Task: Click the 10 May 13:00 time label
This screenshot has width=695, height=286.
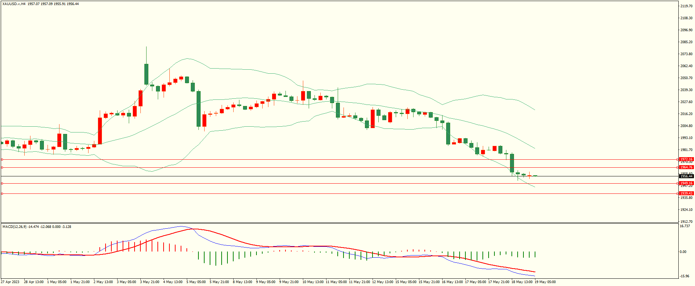Action: pos(313,282)
